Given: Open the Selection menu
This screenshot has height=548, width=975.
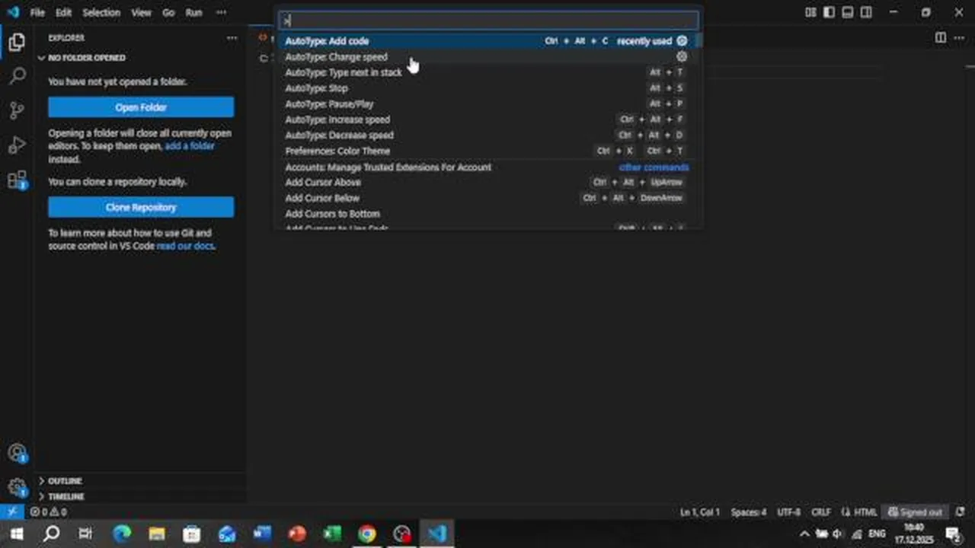Looking at the screenshot, I should (101, 12).
